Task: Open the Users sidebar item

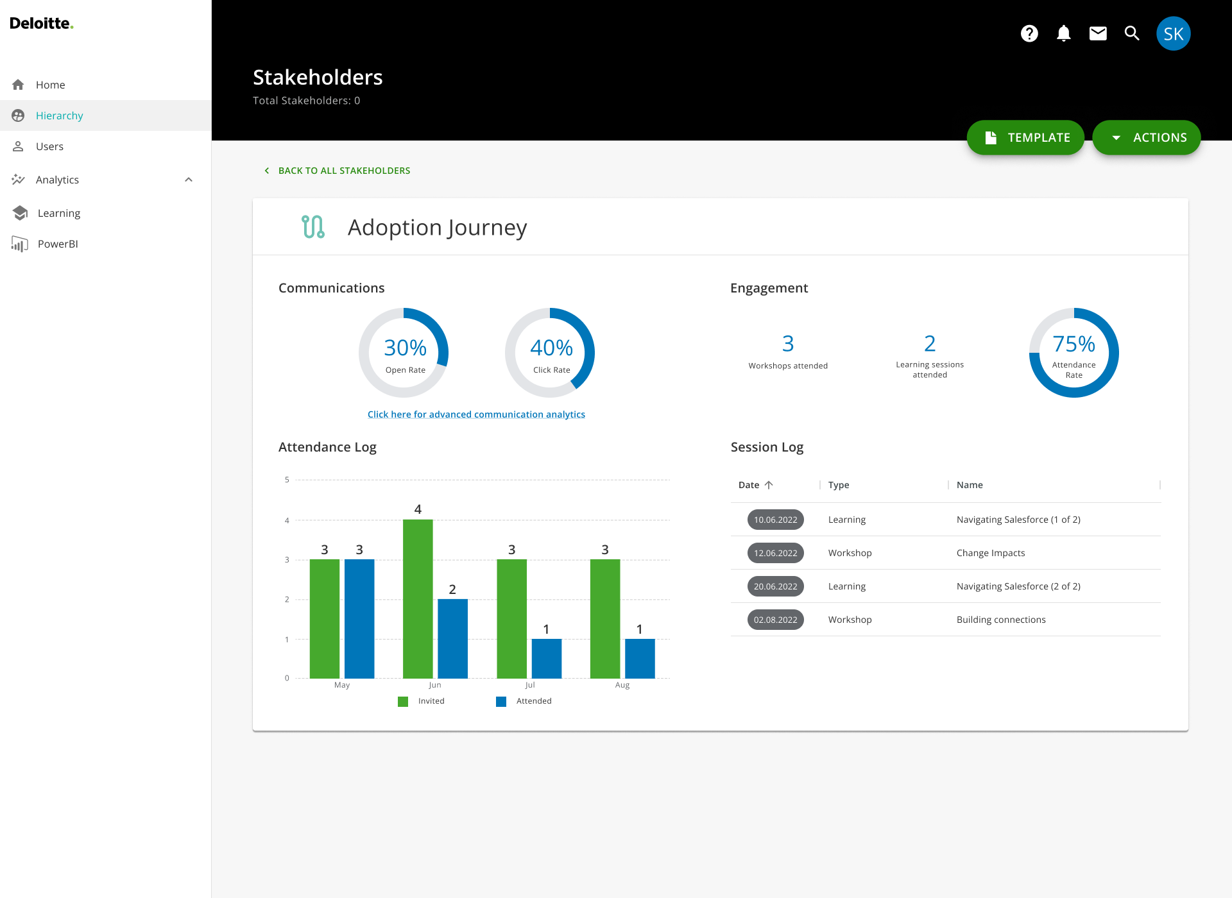Action: click(49, 146)
